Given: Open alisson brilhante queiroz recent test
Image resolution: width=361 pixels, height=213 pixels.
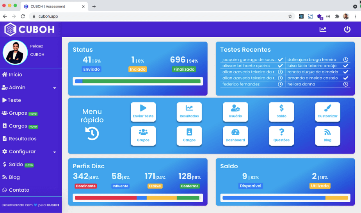Looking at the screenshot, I should [x=246, y=66].
